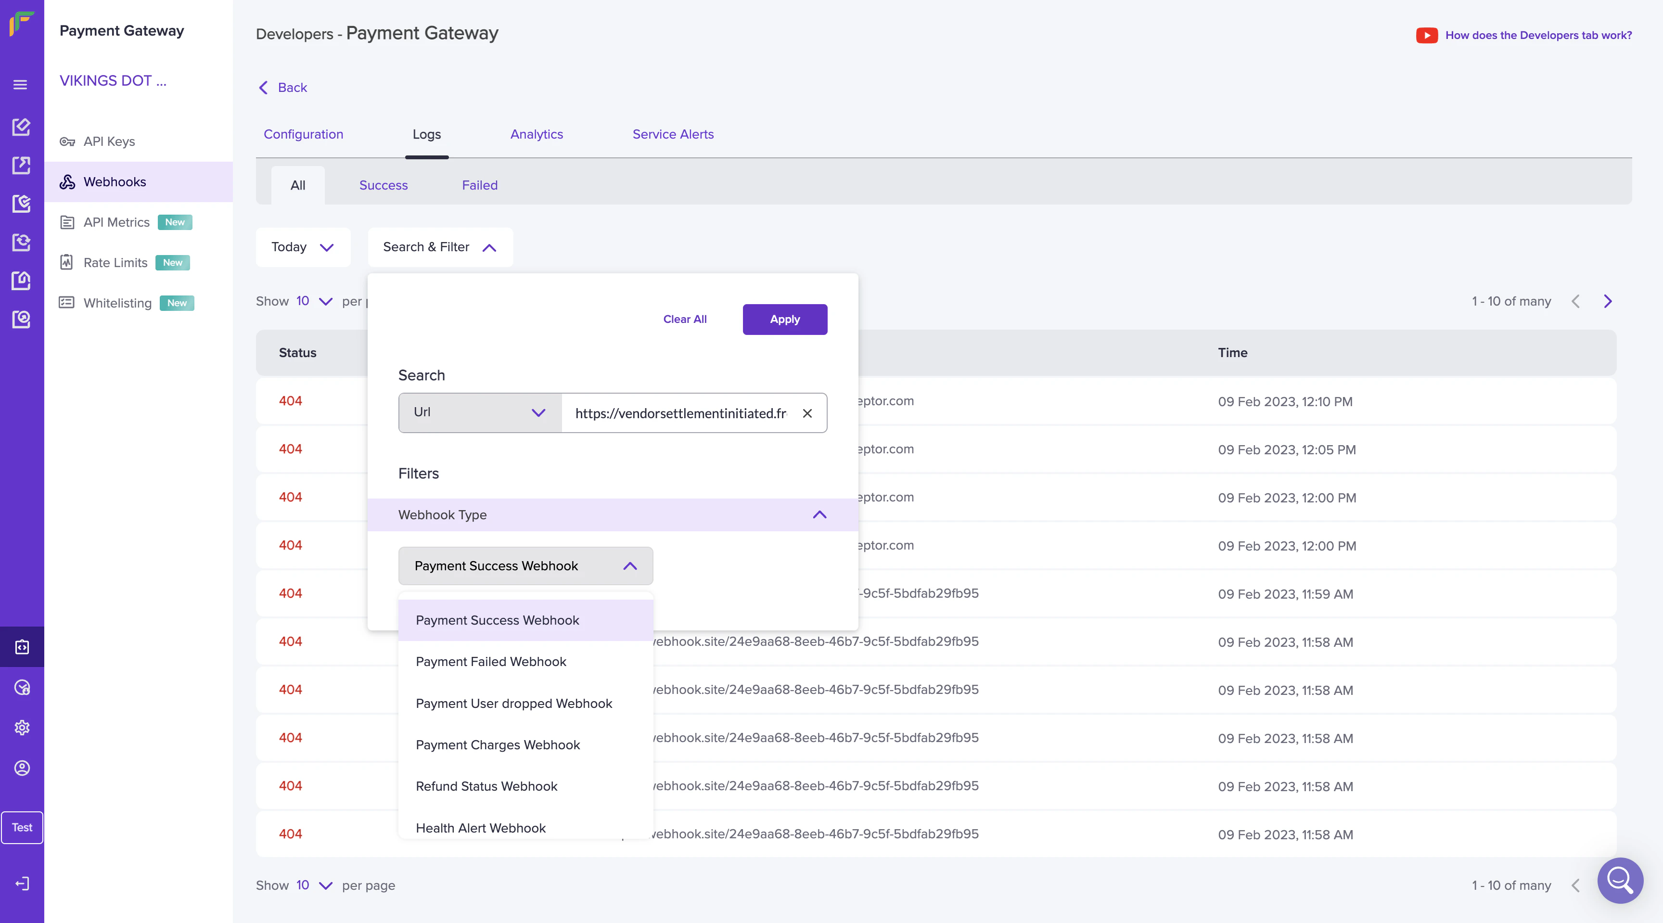
Task: Open the help search chat bubble
Action: coord(1619,880)
